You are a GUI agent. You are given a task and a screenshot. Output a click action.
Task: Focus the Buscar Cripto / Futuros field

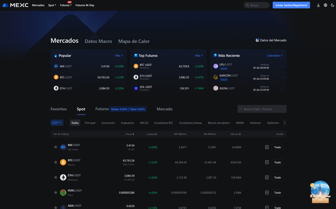262,109
